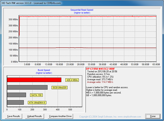Click the 429.4 MB/s yellow label

coord(72,80)
